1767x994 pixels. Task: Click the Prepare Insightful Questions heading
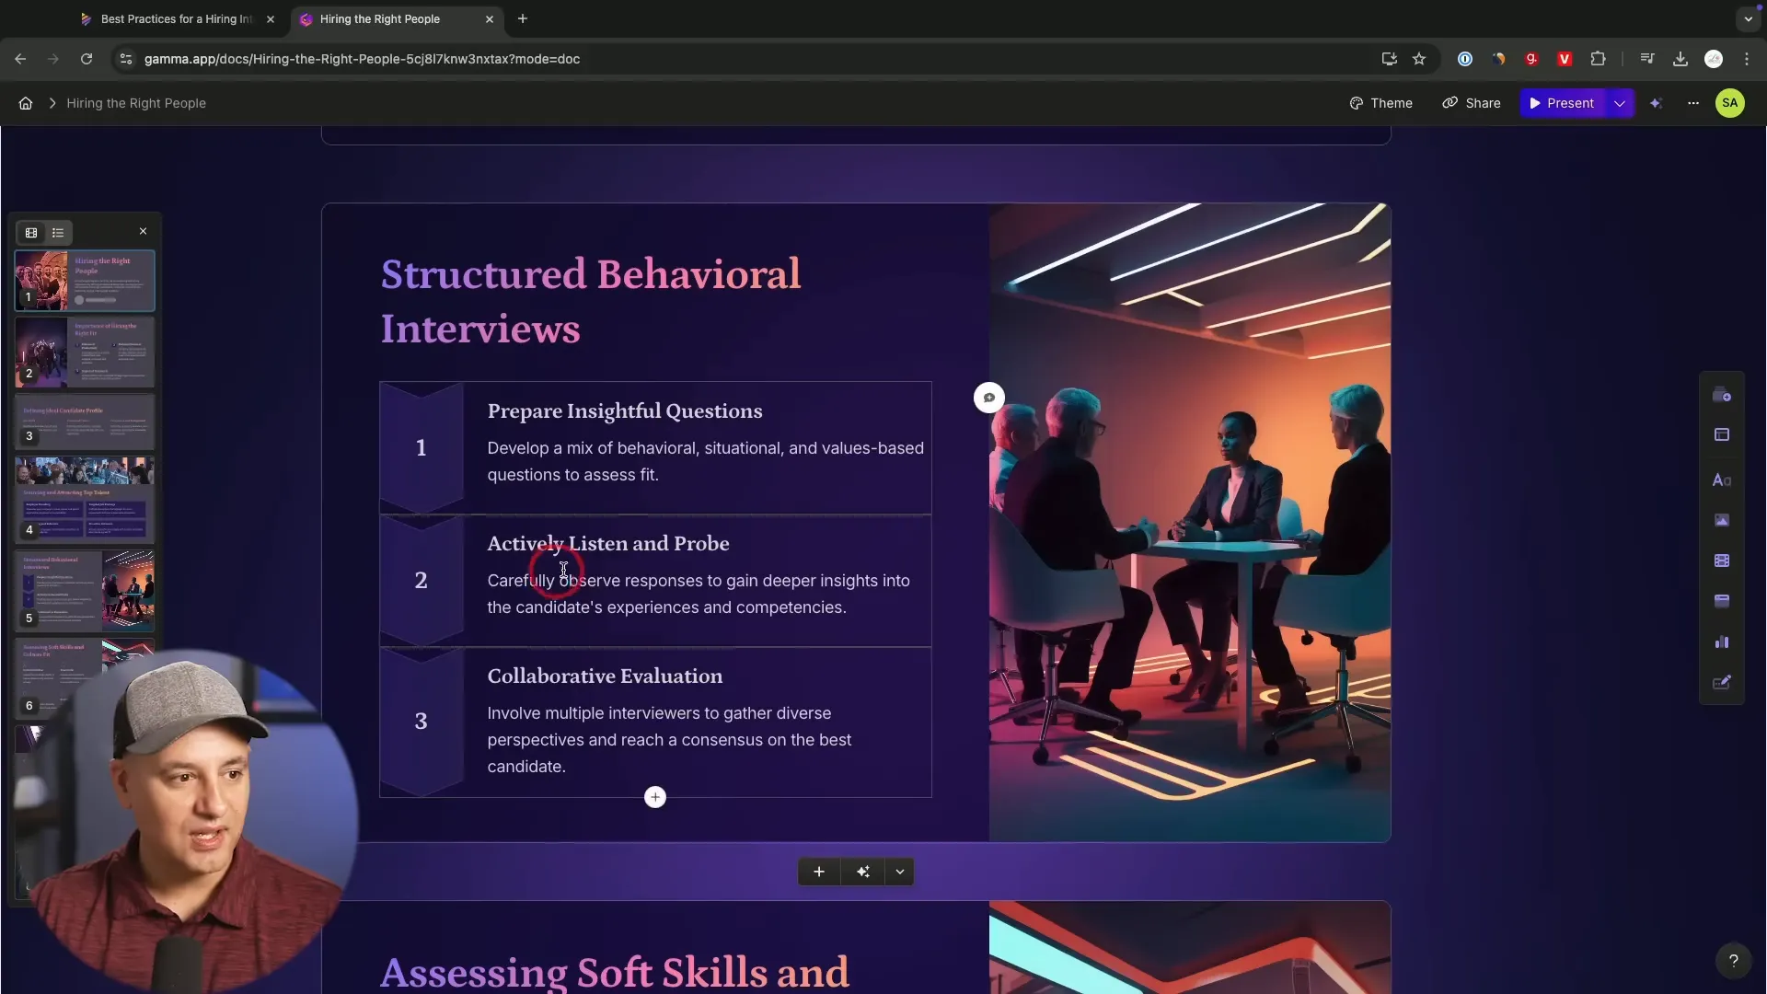coord(625,411)
